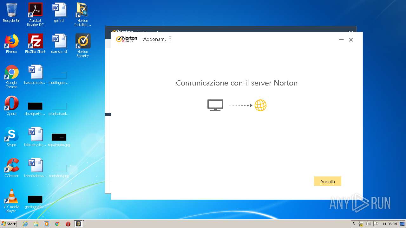Select the februarystu... document icon
406x228 pixels.
pos(35,137)
